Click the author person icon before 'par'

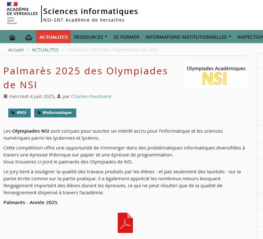[x=59, y=96]
